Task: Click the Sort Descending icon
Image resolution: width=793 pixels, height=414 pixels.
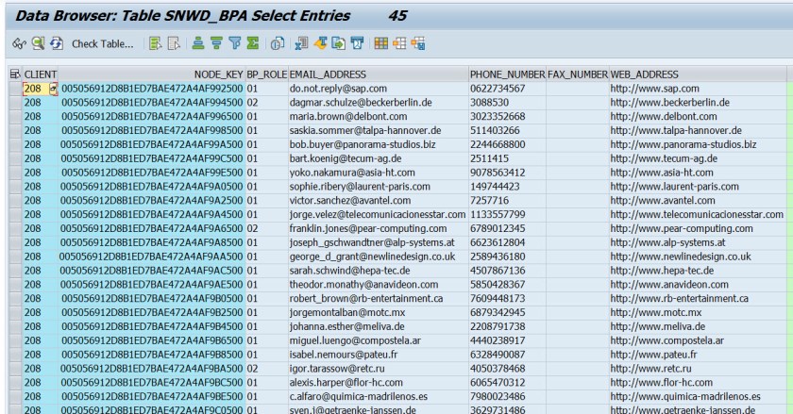Action: [216, 43]
